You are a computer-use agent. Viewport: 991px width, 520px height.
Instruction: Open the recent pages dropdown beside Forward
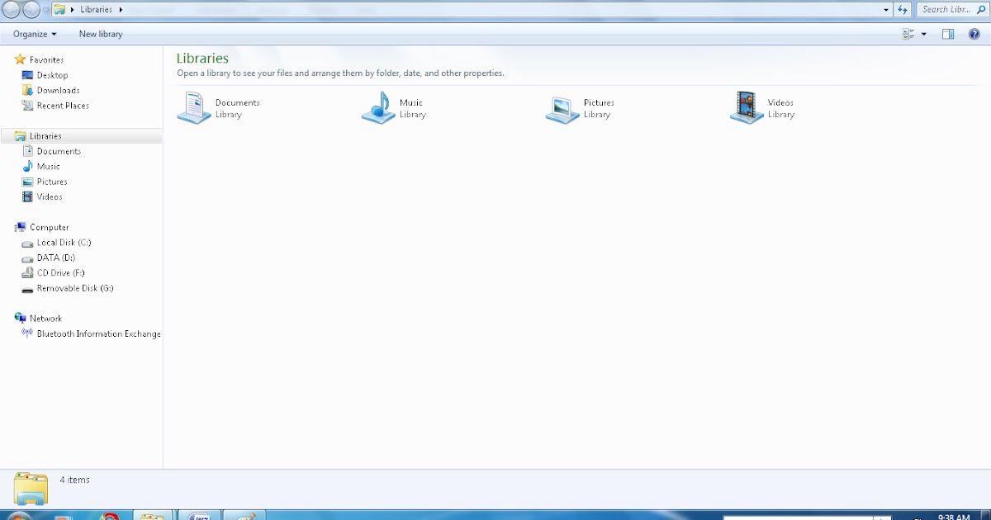[45, 10]
